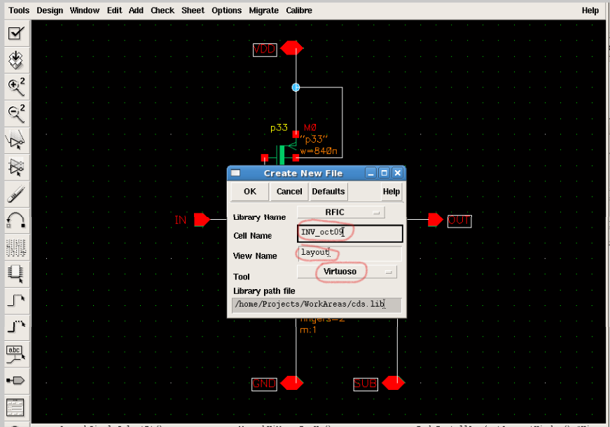The image size is (610, 427).
Task: Open the Options menu
Action: [x=227, y=10]
